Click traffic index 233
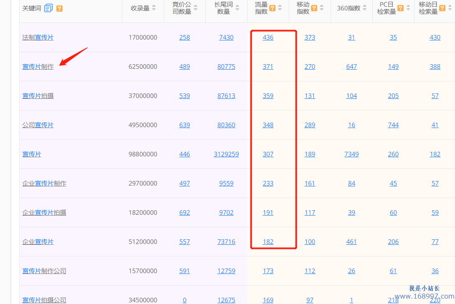455x304 pixels. click(268, 183)
